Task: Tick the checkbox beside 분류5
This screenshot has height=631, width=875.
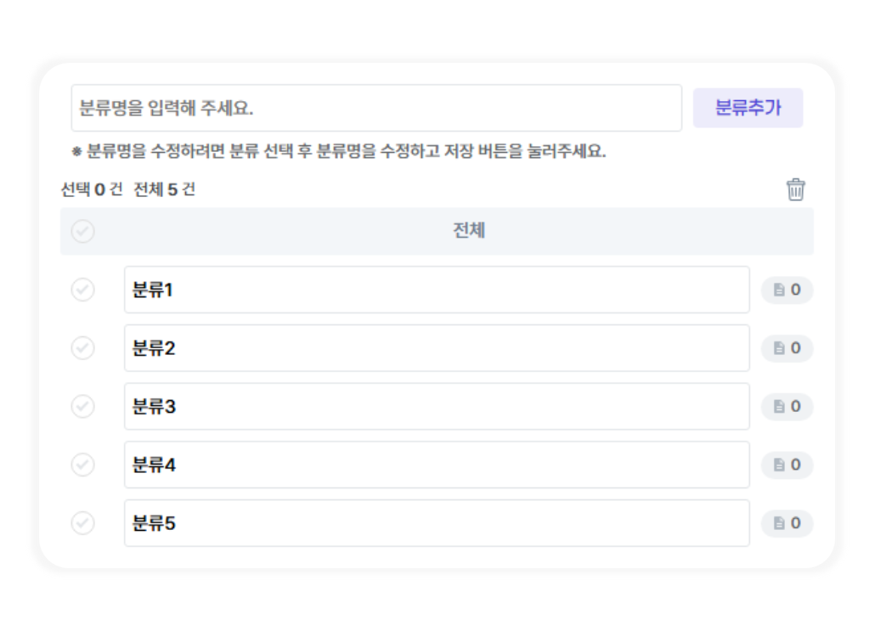Action: coord(83,523)
